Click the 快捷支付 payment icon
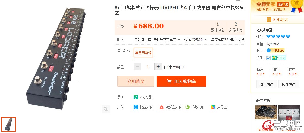Image resolution: width=304 pixels, height=133 pixels. click(136, 107)
